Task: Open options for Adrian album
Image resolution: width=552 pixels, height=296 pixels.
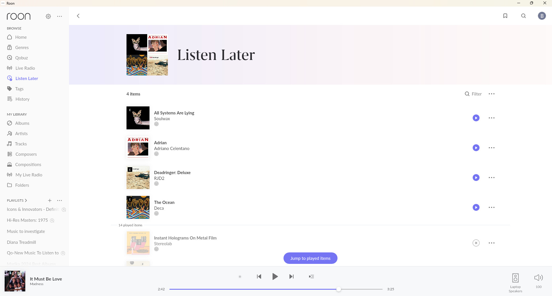Action: tap(492, 148)
